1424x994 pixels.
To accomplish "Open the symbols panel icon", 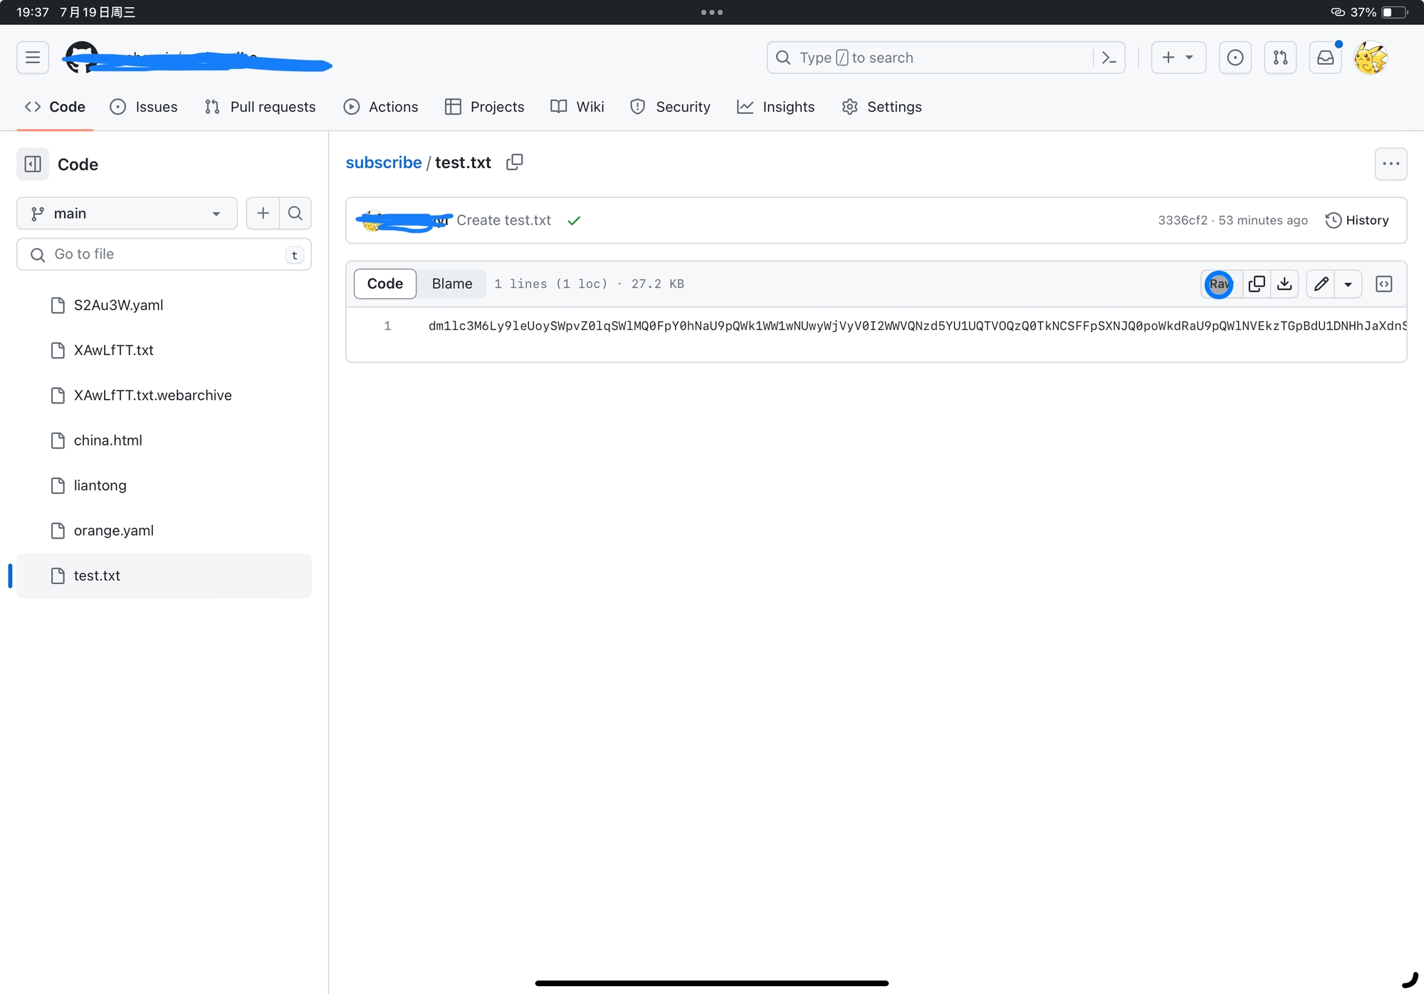I will pyautogui.click(x=1383, y=284).
